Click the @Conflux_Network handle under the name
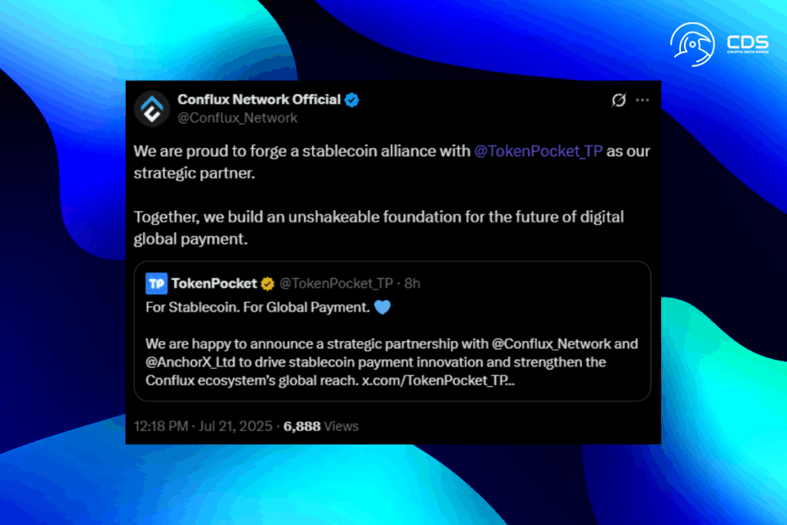 (237, 118)
